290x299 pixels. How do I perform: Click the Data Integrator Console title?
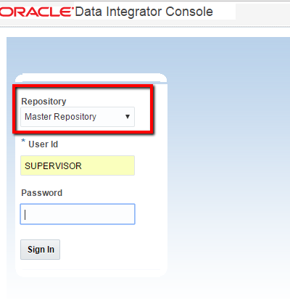[x=144, y=12]
